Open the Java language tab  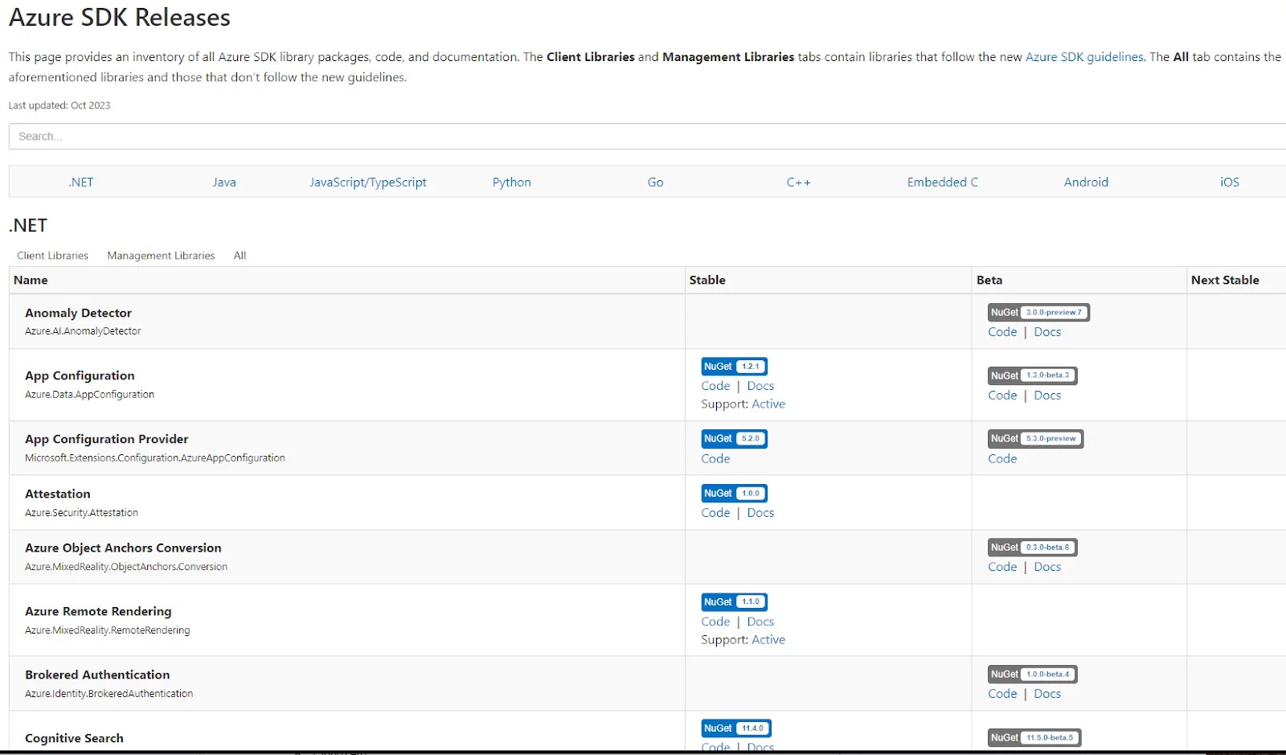coord(224,182)
